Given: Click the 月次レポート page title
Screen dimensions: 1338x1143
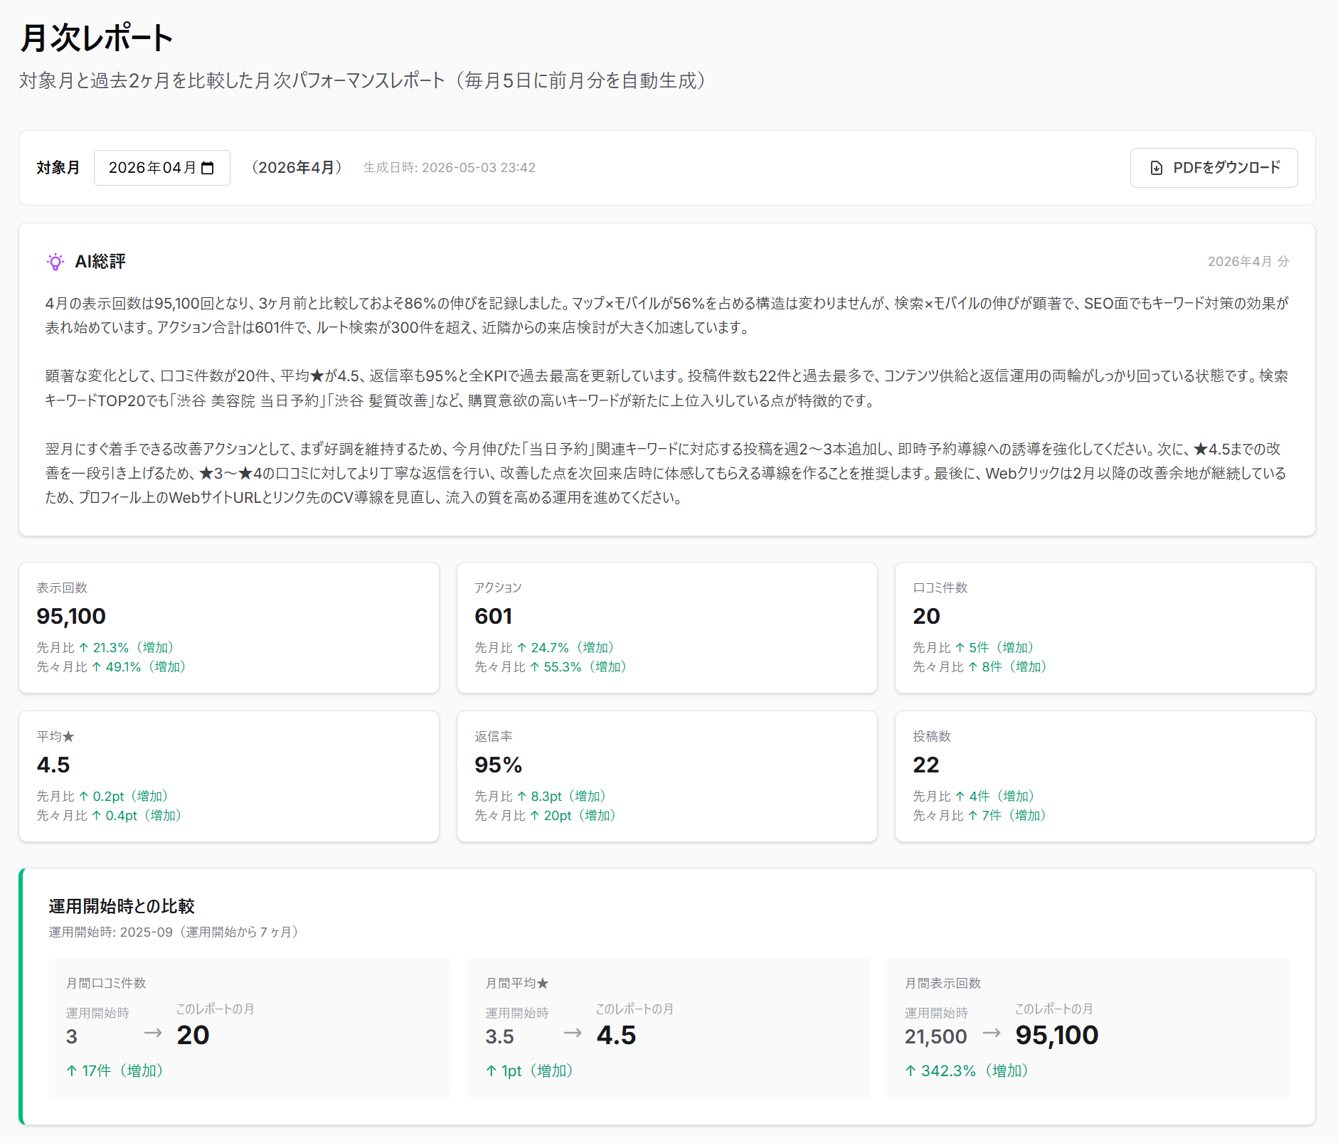Looking at the screenshot, I should coord(97,38).
